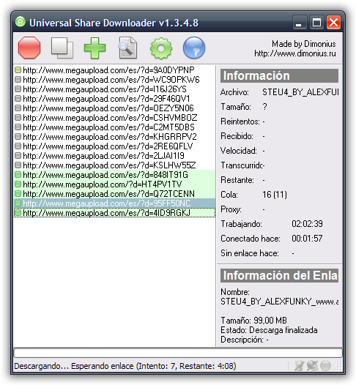Select the link ending in HT4PV1TV
The width and height of the screenshot is (356, 385).
tap(114, 184)
